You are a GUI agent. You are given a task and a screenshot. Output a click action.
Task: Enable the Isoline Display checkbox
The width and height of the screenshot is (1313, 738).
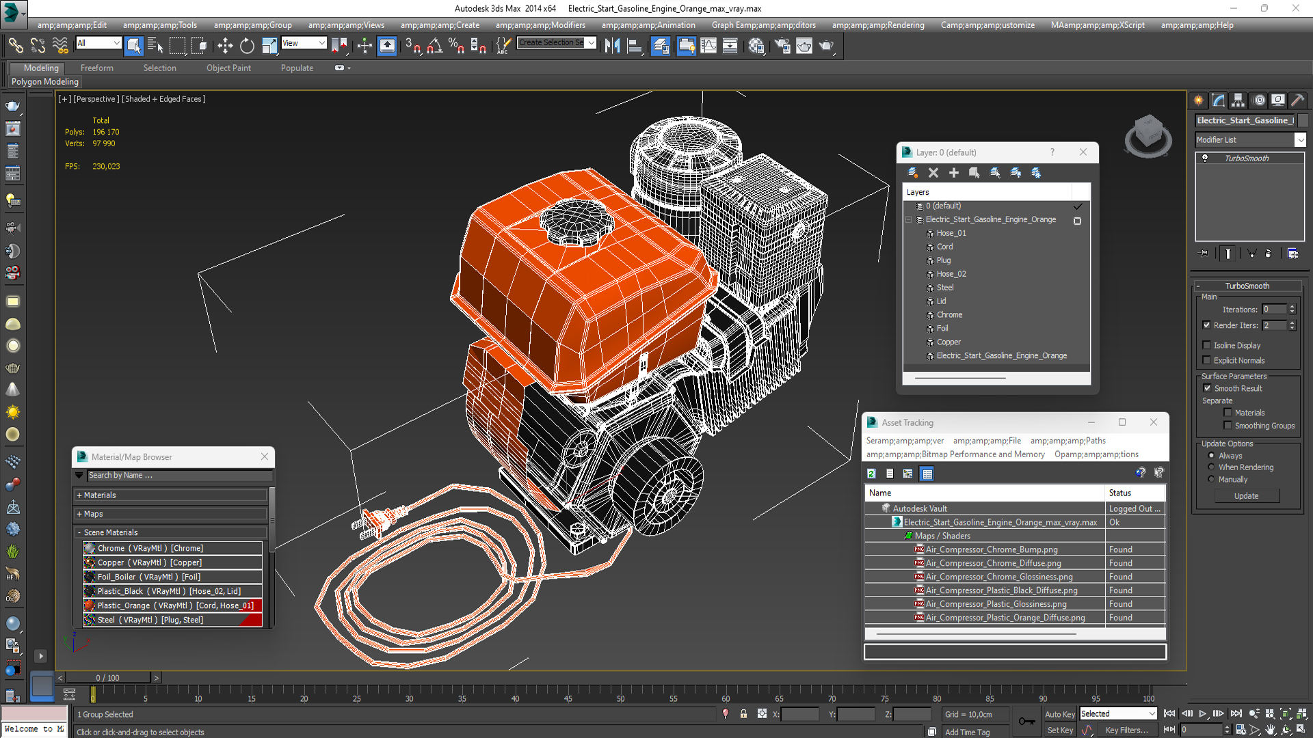coord(1207,345)
